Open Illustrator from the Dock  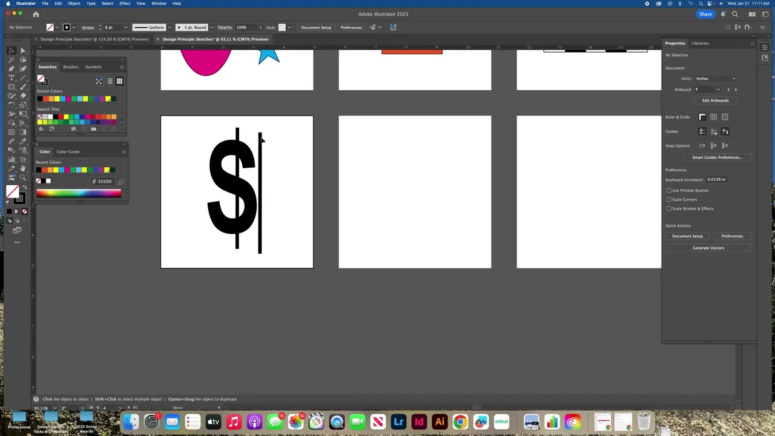tap(440, 422)
